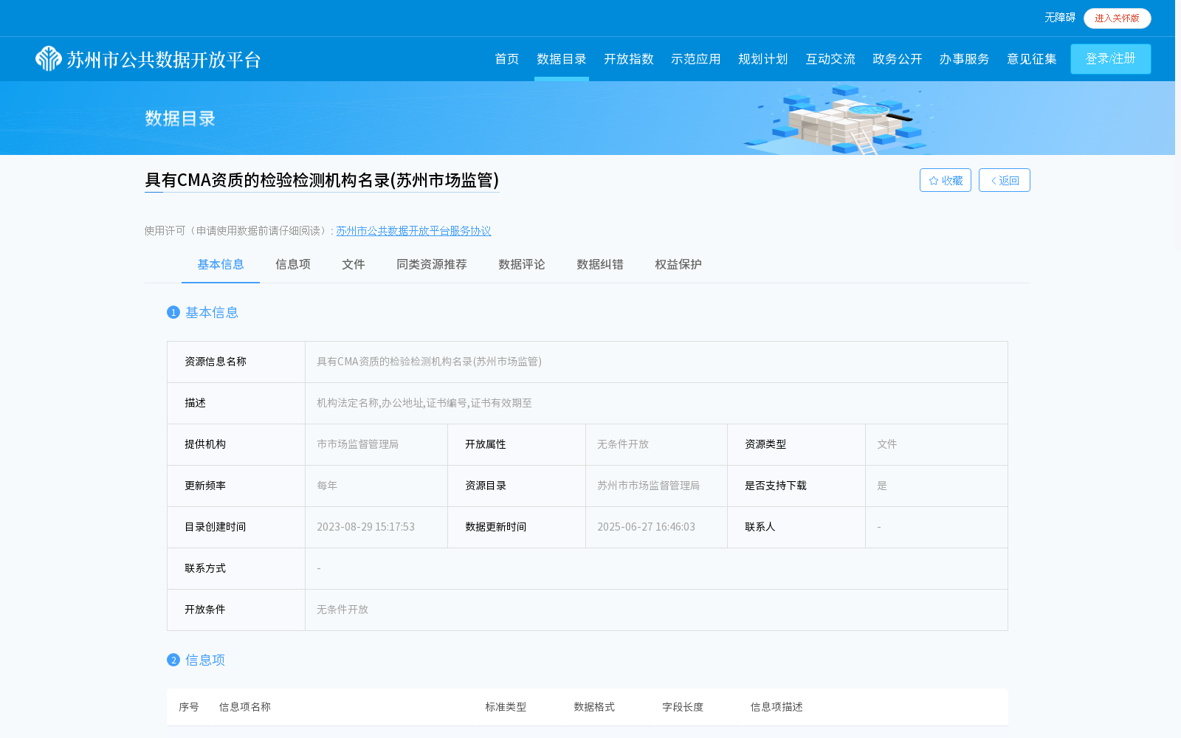
Task: Click the 是否支持下载 label
Action: pos(776,486)
